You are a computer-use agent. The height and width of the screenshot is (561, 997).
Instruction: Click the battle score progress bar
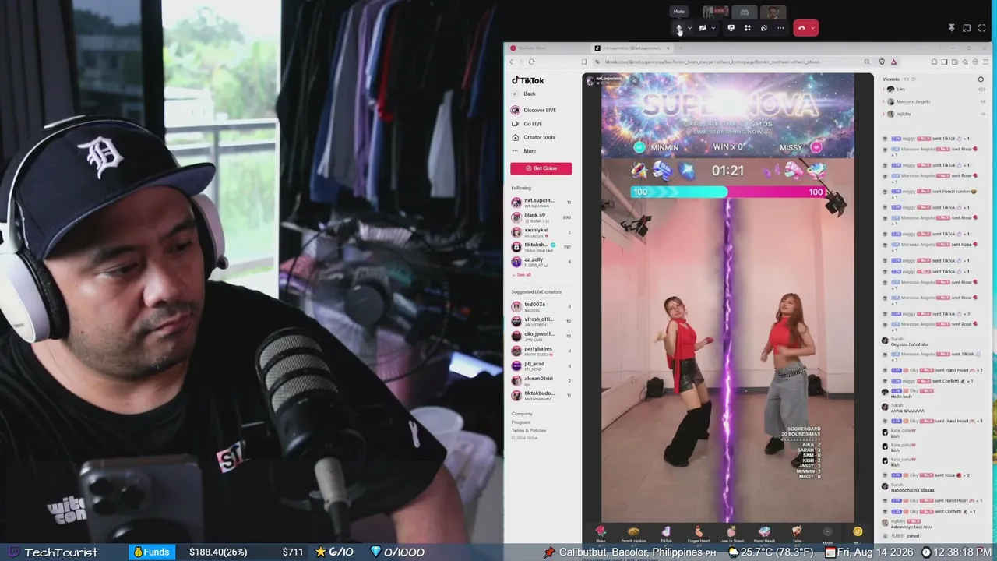728,192
